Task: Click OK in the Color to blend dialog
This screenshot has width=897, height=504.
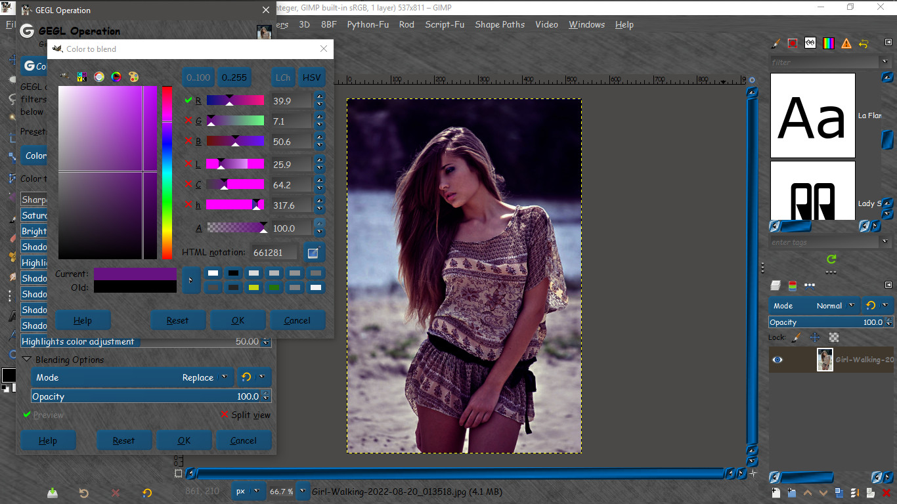Action: pos(238,320)
